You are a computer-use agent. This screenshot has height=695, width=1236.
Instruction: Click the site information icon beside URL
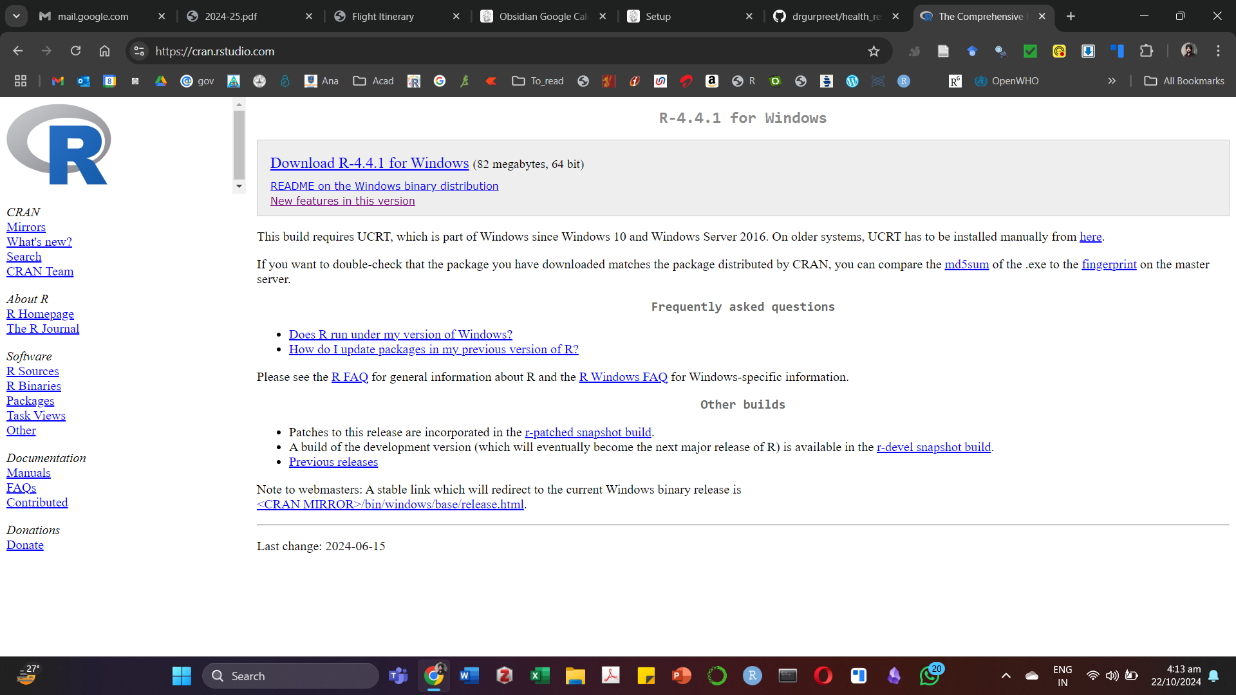coord(139,51)
